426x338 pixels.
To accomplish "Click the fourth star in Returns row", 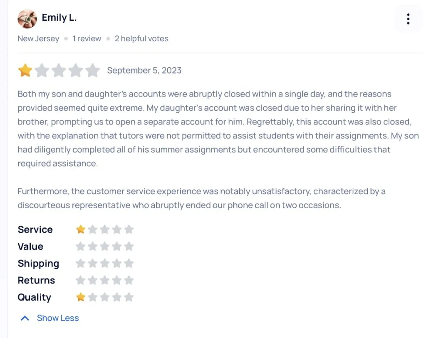I will [x=117, y=280].
